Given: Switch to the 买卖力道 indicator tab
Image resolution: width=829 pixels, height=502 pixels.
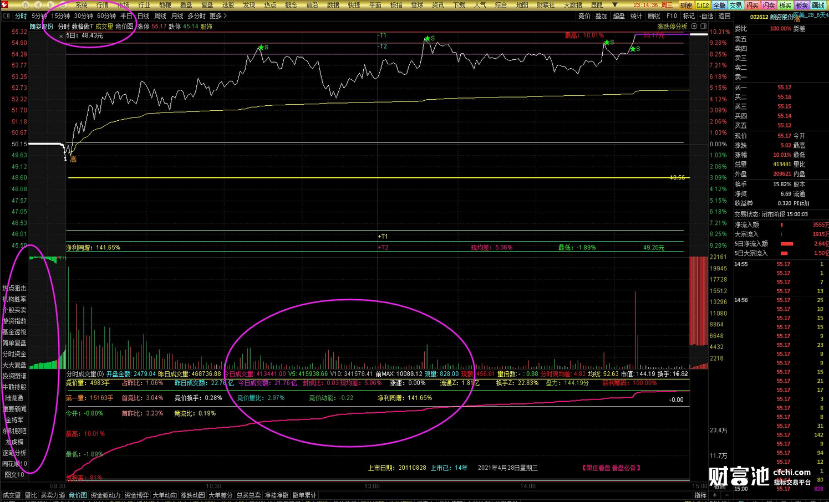Looking at the screenshot, I should (x=53, y=495).
